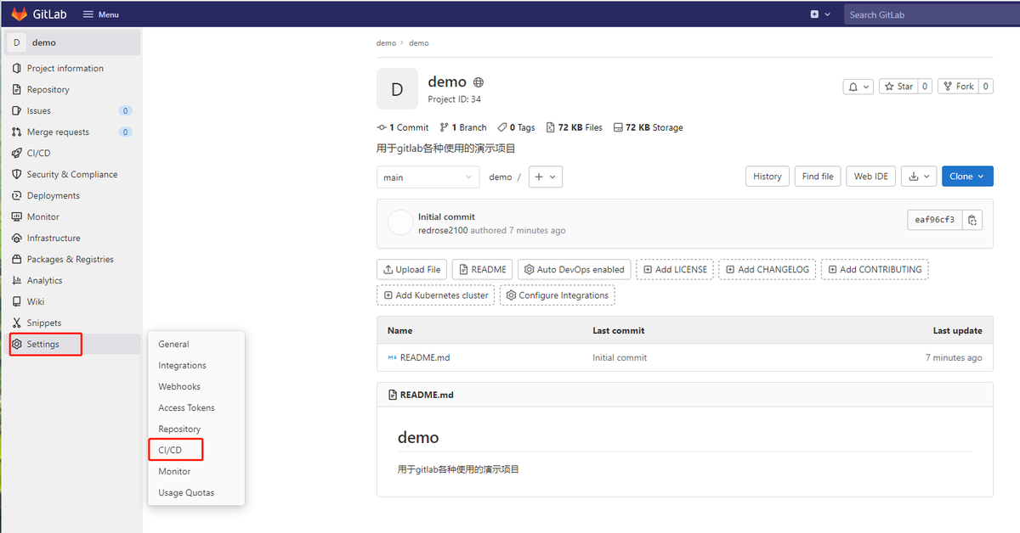The width and height of the screenshot is (1020, 533).
Task: View the 1 Branch link
Action: point(463,127)
